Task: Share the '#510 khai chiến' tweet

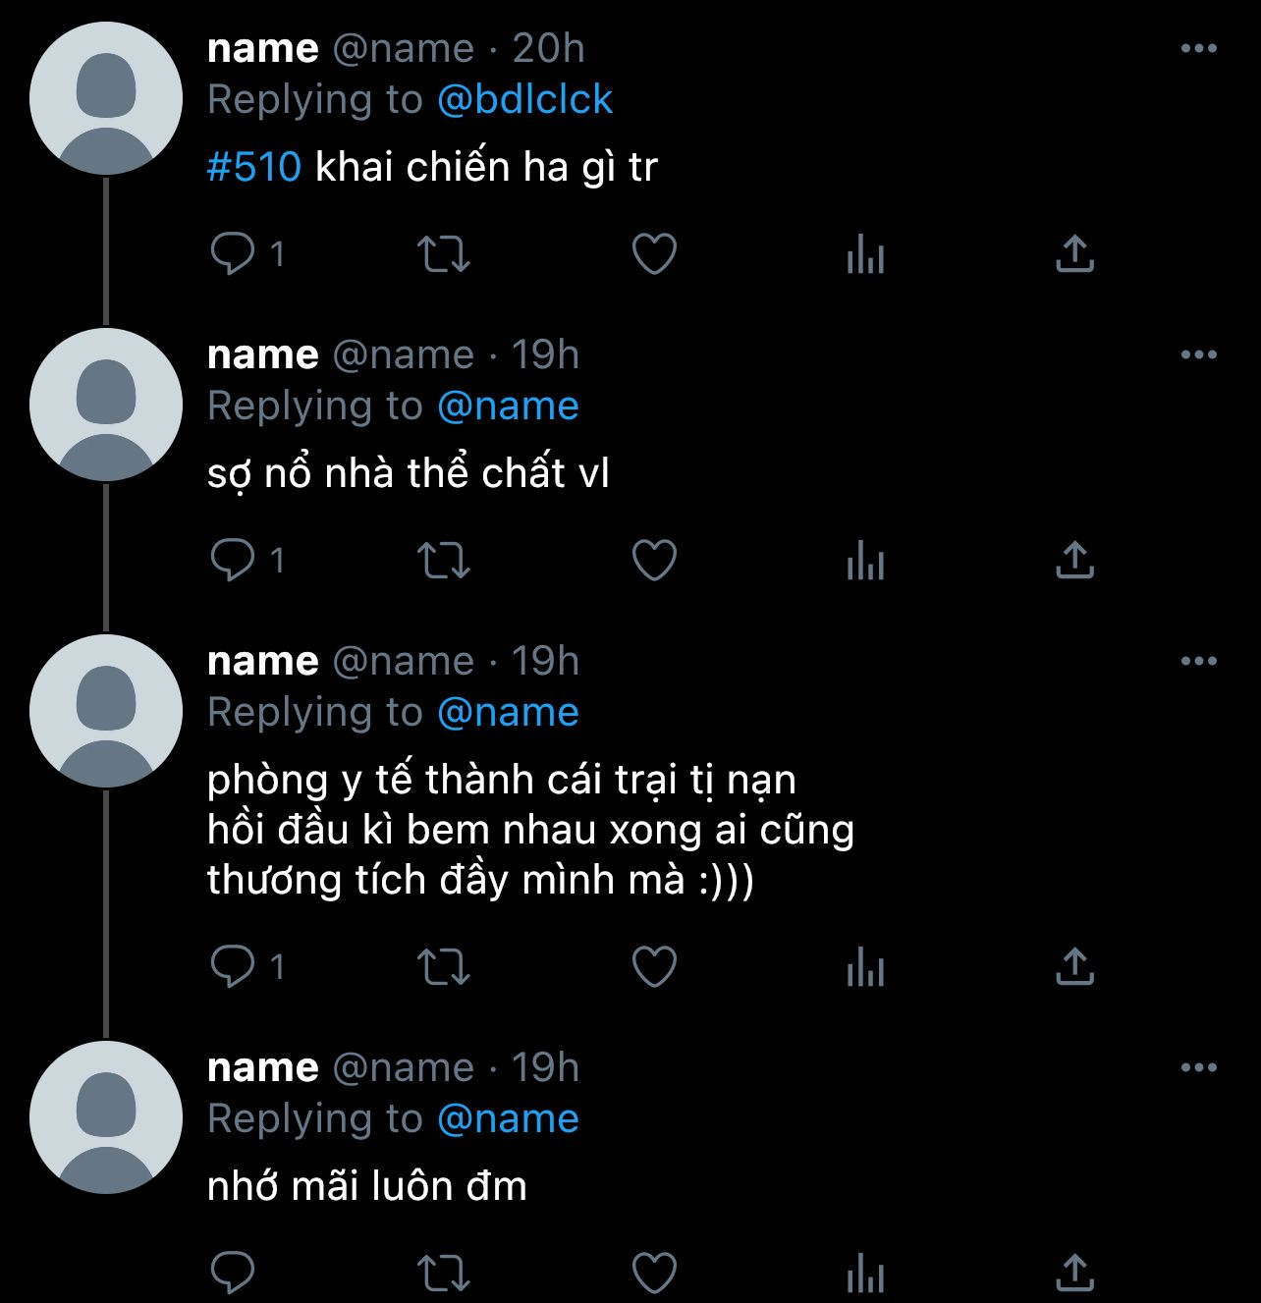Action: click(x=1075, y=254)
